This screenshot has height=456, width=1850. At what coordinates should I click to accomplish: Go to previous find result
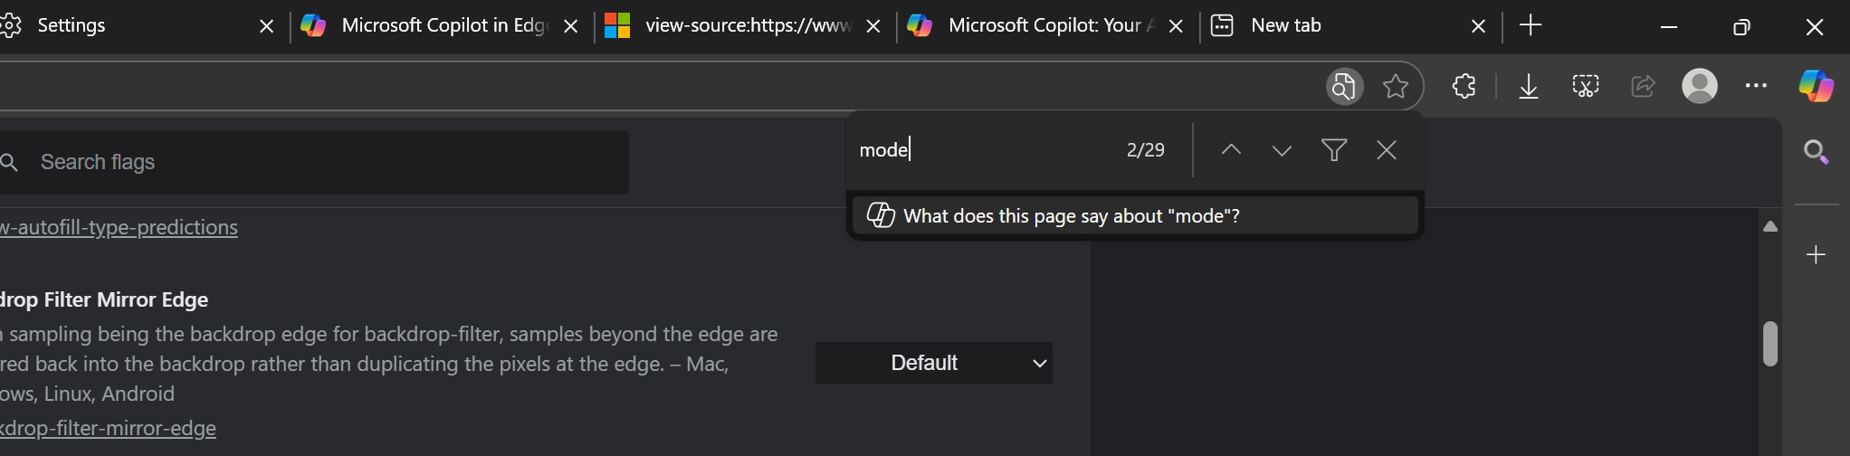pos(1231,150)
